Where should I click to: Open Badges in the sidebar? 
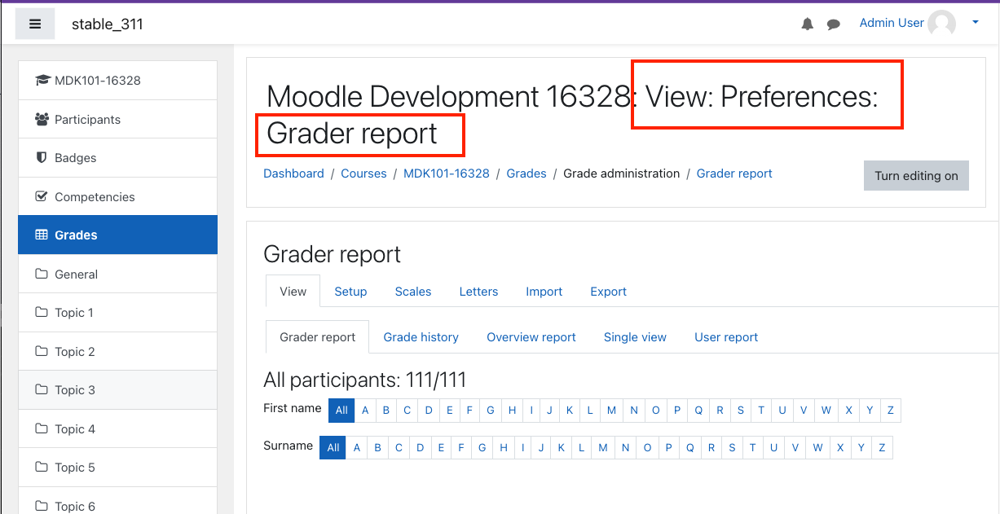pos(117,158)
